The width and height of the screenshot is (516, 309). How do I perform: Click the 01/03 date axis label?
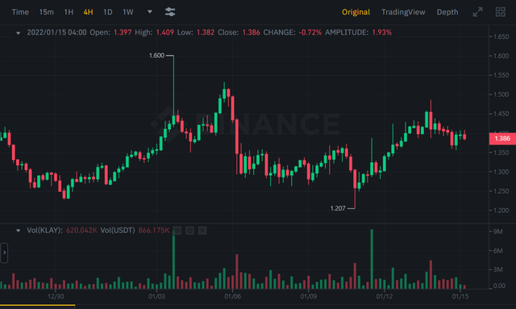[156, 296]
